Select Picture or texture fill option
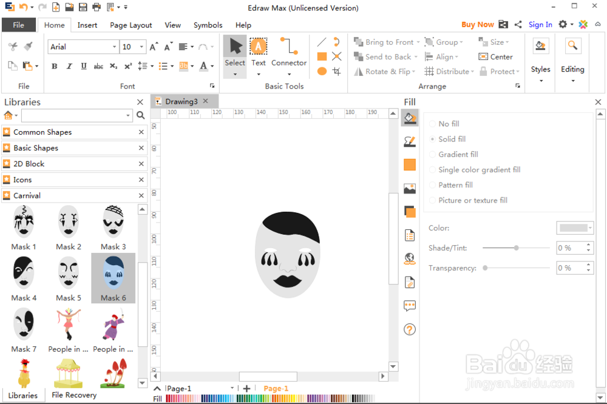This screenshot has width=607, height=404. coord(432,200)
